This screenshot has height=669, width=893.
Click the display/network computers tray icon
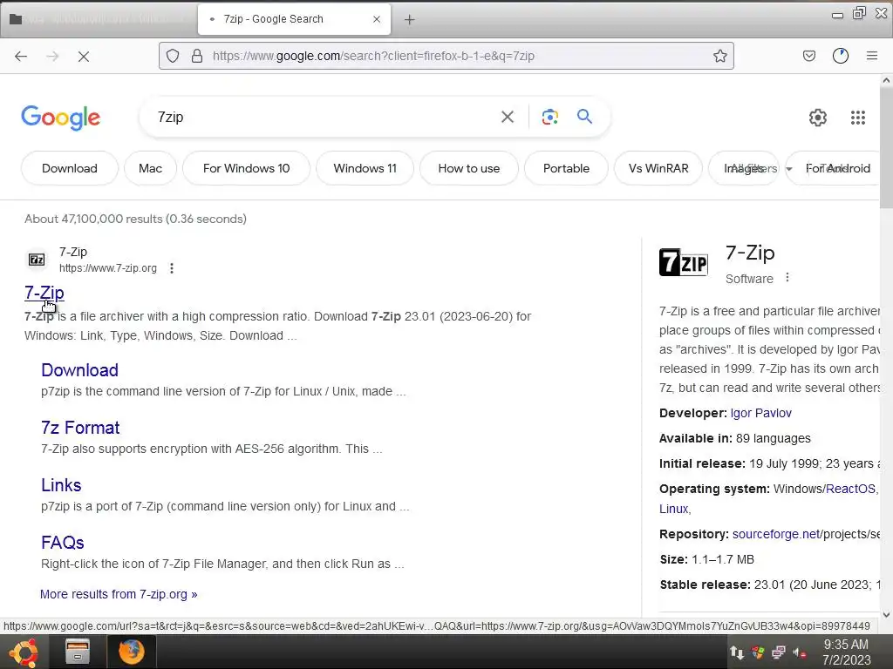click(779, 652)
